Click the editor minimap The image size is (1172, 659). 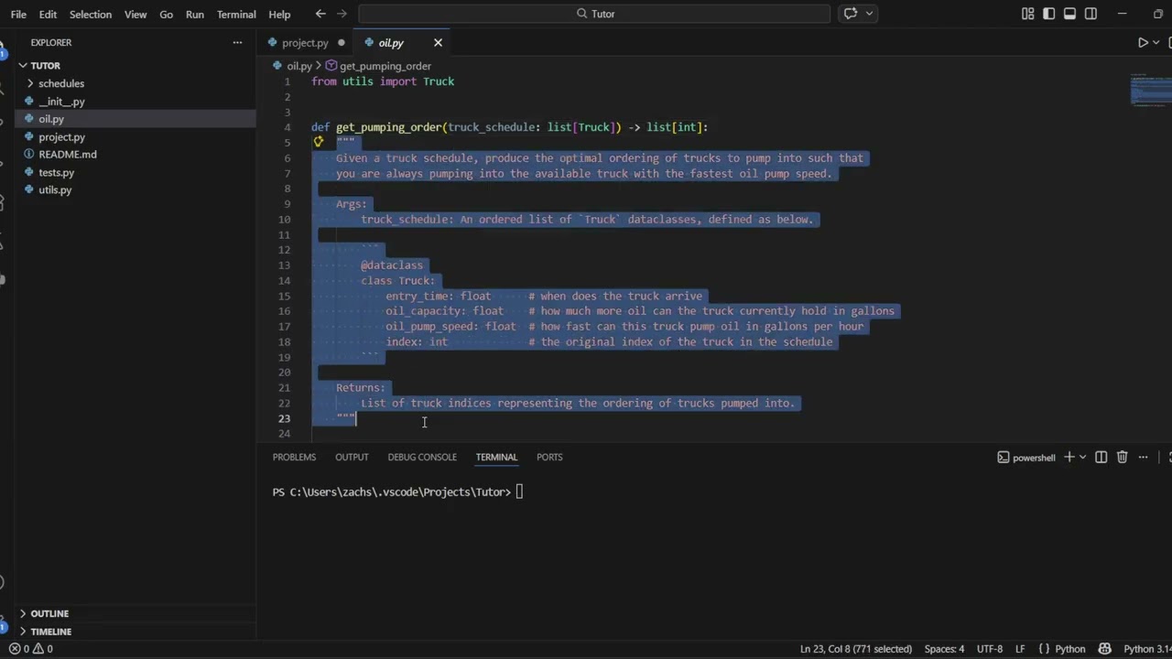pyautogui.click(x=1150, y=90)
